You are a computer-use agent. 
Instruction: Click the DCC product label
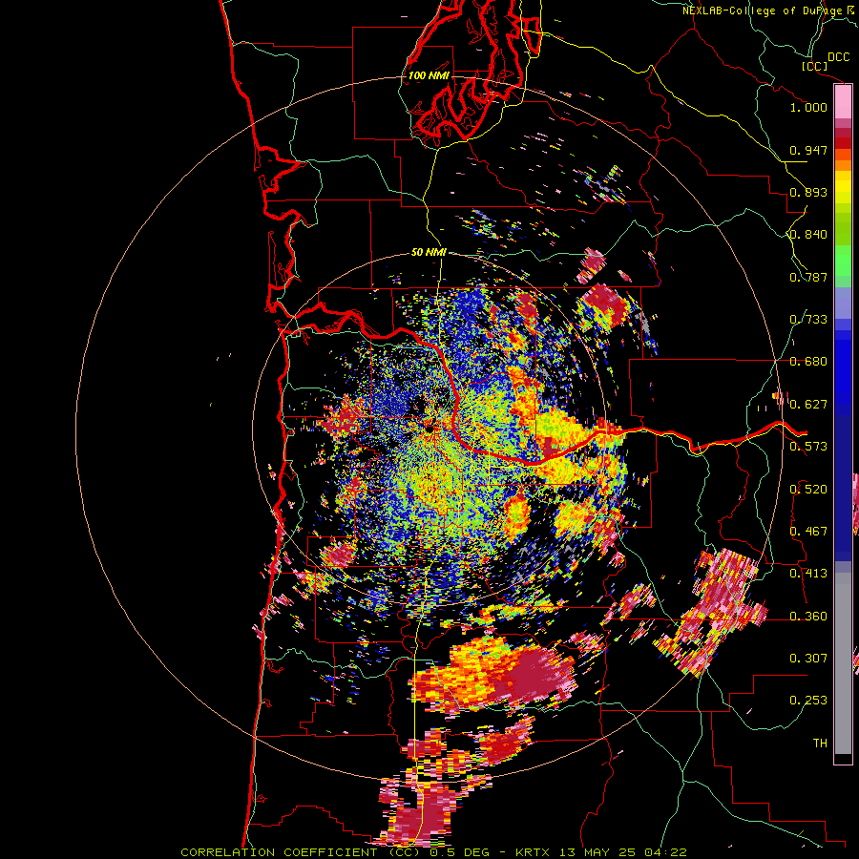(x=838, y=57)
